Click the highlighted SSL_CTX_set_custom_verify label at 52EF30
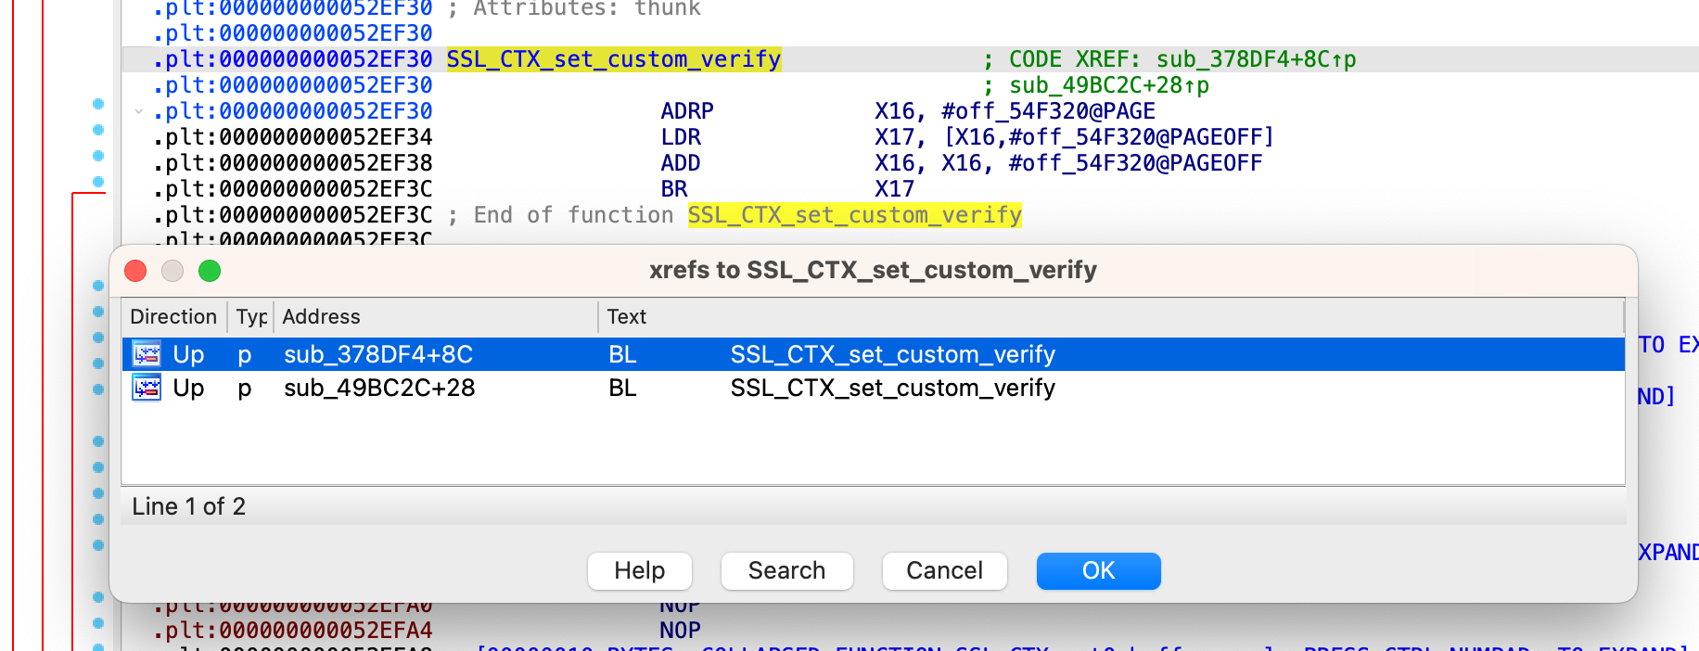The image size is (1699, 651). click(x=614, y=59)
